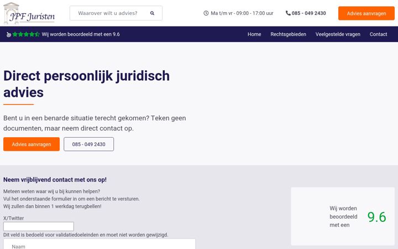The image size is (398, 249).
Task: Click the 'Bent u in een benarde situatie' paragraph
Action: (95, 123)
